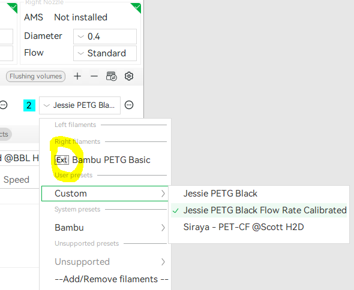This screenshot has height=290, width=354.
Task: Click the minus icon to remove filament
Action: pos(94,76)
